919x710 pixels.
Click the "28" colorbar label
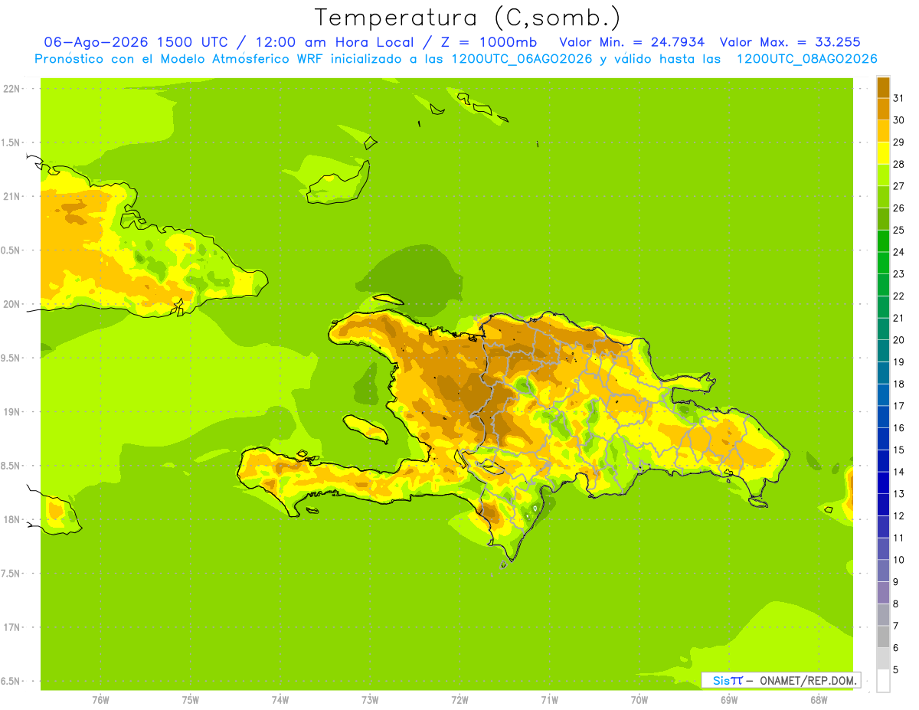(898, 164)
